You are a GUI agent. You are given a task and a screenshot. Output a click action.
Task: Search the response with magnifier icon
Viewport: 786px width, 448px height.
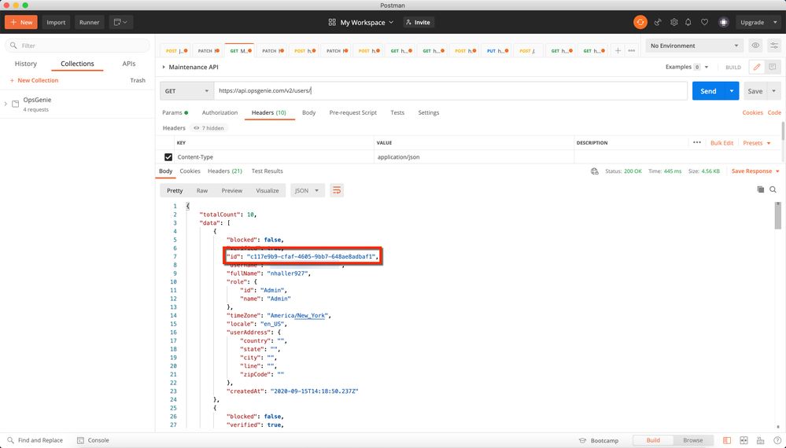coord(773,189)
